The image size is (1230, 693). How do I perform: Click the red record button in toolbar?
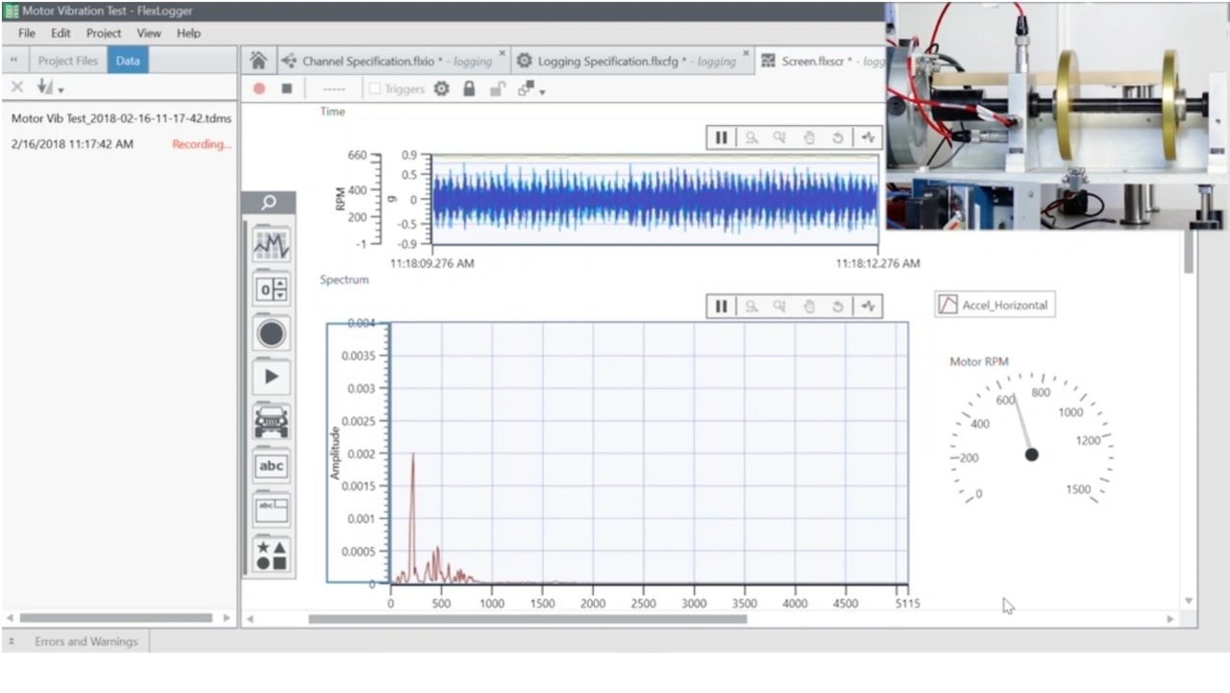point(258,88)
